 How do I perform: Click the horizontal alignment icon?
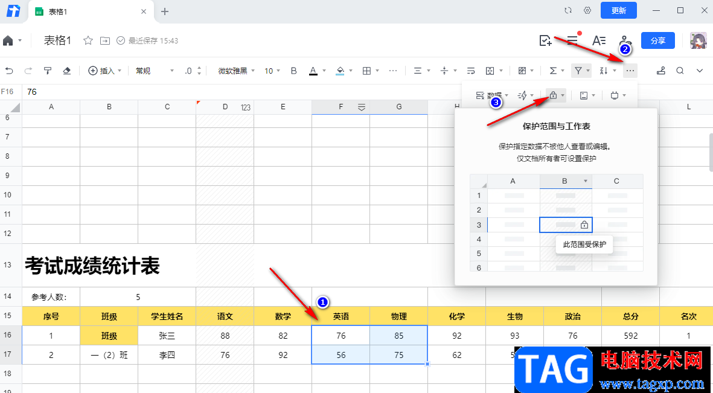(417, 71)
